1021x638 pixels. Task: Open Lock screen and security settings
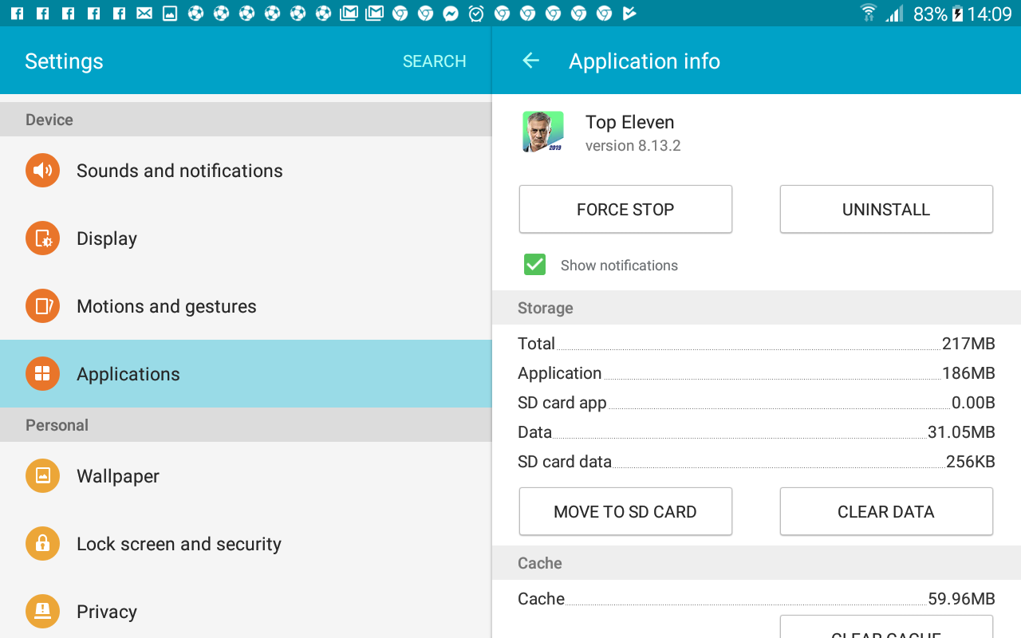coord(246,544)
